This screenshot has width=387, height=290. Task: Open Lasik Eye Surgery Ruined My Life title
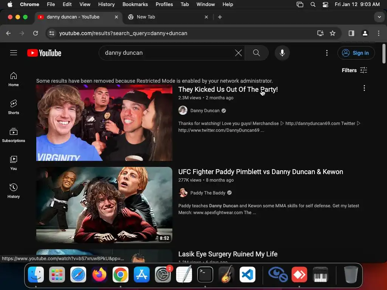coord(228,254)
